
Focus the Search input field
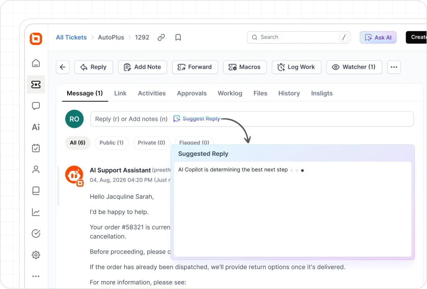299,37
